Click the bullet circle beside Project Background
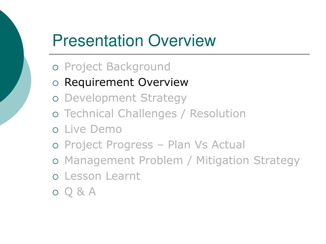The height and width of the screenshot is (244, 326). (x=55, y=68)
